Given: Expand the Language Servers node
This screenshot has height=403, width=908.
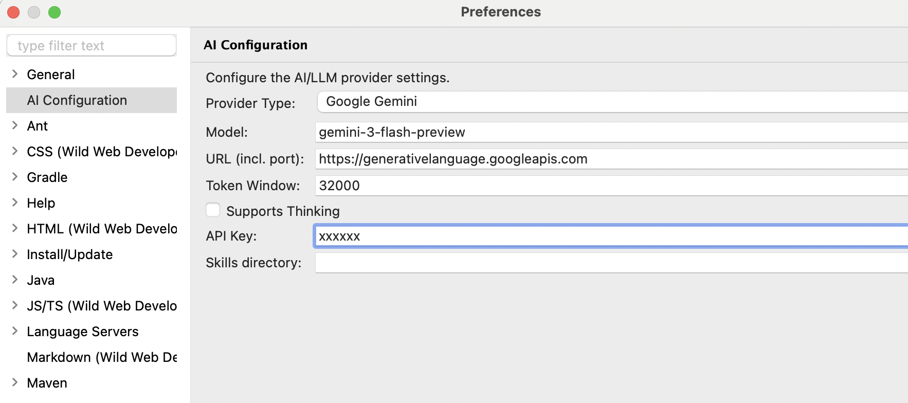Looking at the screenshot, I should (x=15, y=331).
